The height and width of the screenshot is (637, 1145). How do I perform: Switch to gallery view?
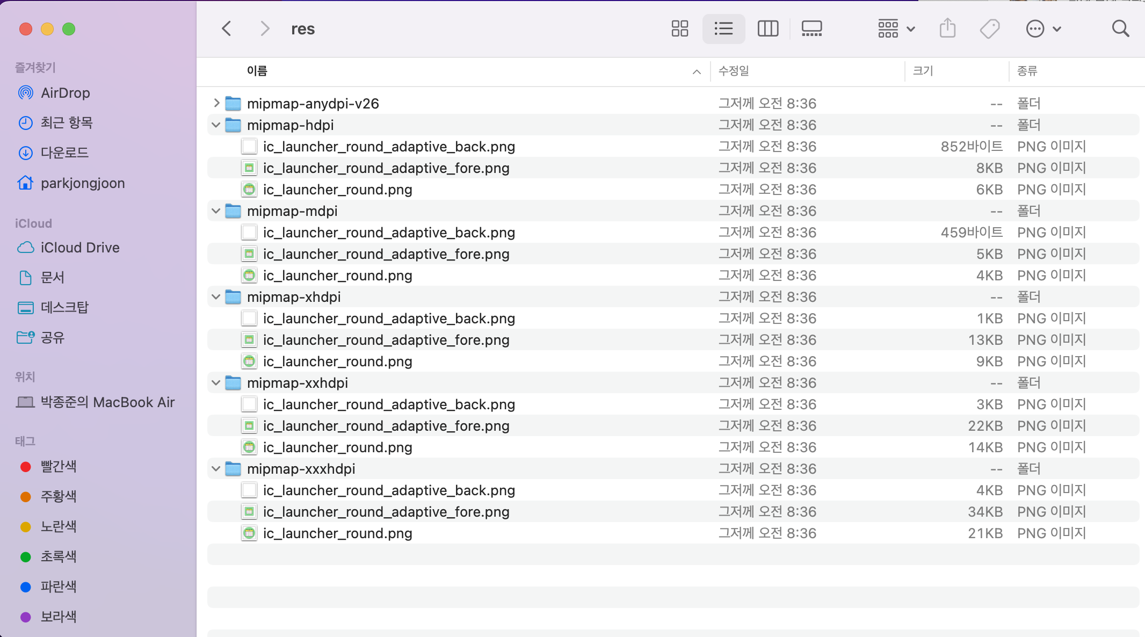[811, 28]
